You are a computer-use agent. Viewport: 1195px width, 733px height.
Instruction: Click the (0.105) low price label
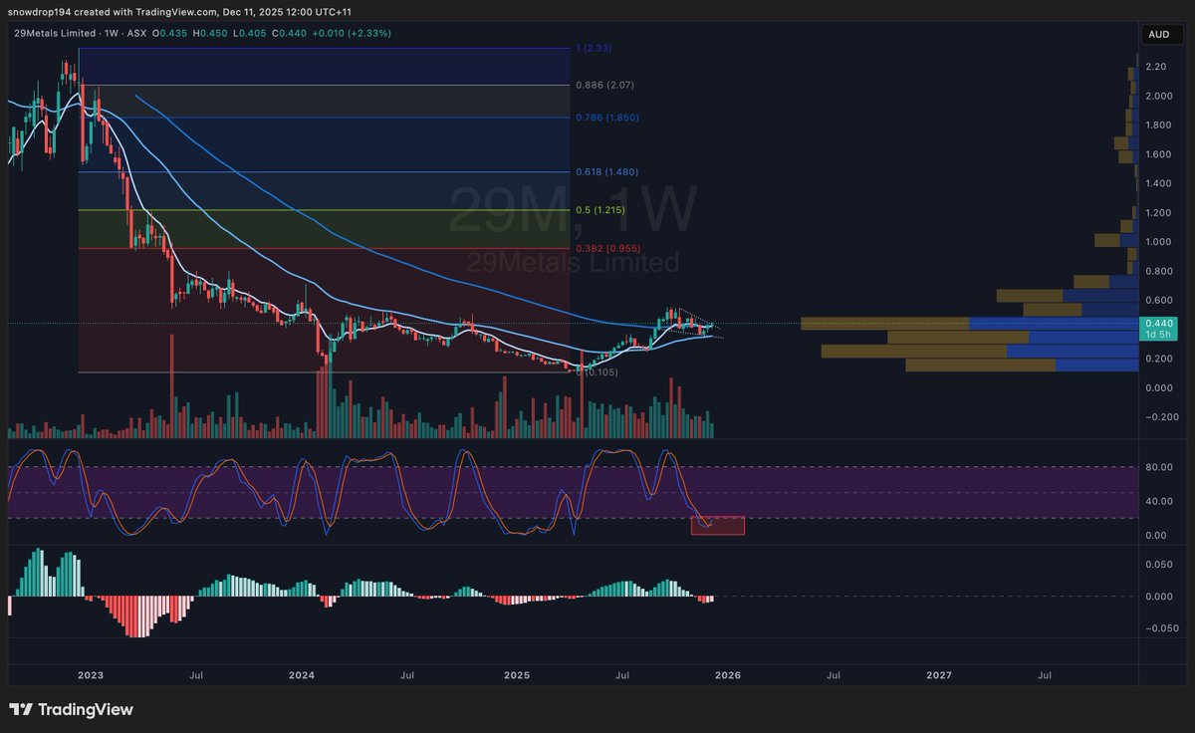[598, 371]
